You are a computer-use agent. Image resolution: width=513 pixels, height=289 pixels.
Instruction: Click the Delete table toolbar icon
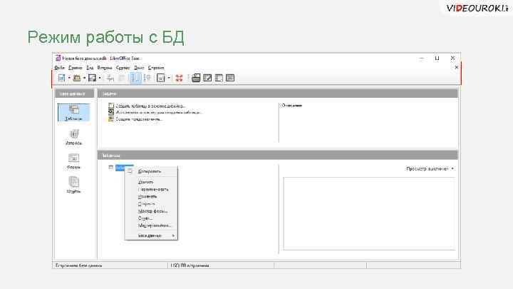pyautogui.click(x=219, y=78)
